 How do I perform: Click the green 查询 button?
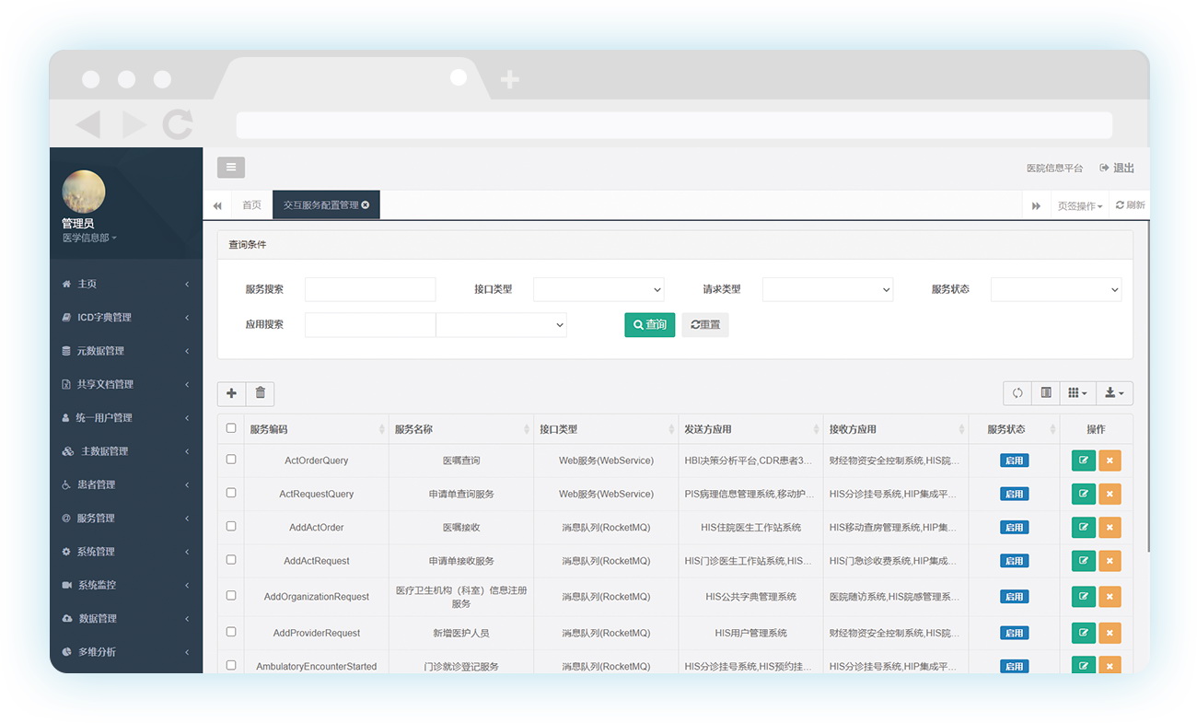(649, 325)
